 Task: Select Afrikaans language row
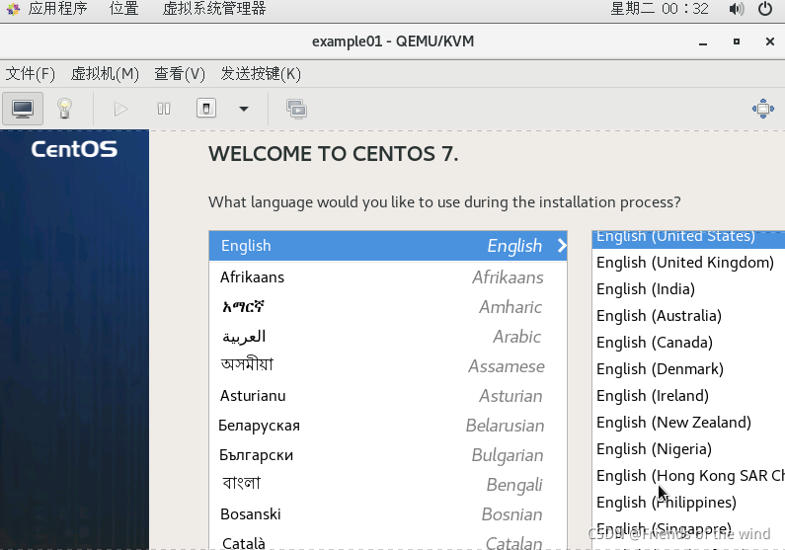(388, 277)
